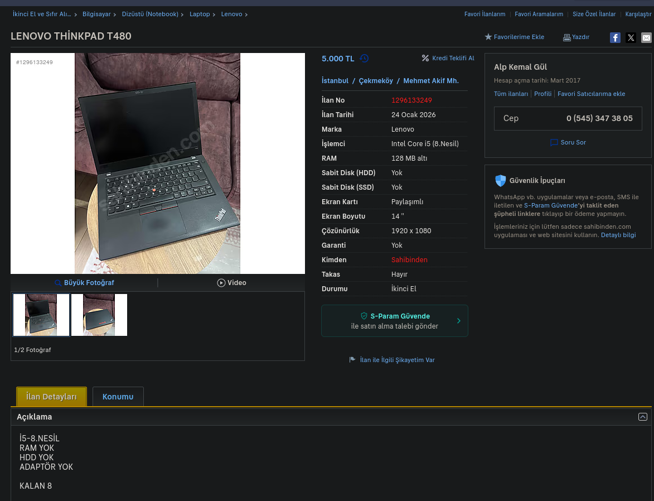Open the Karşılaştır menu link
654x501 pixels.
[638, 14]
